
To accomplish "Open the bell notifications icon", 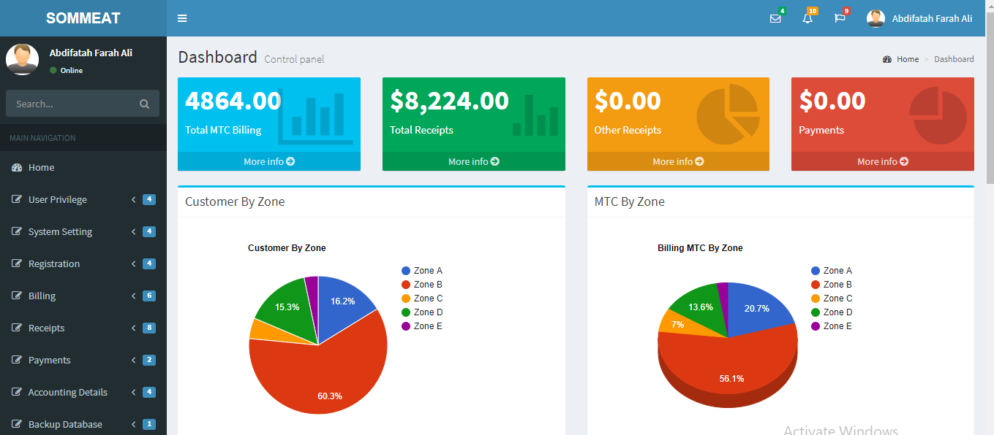I will coord(807,19).
